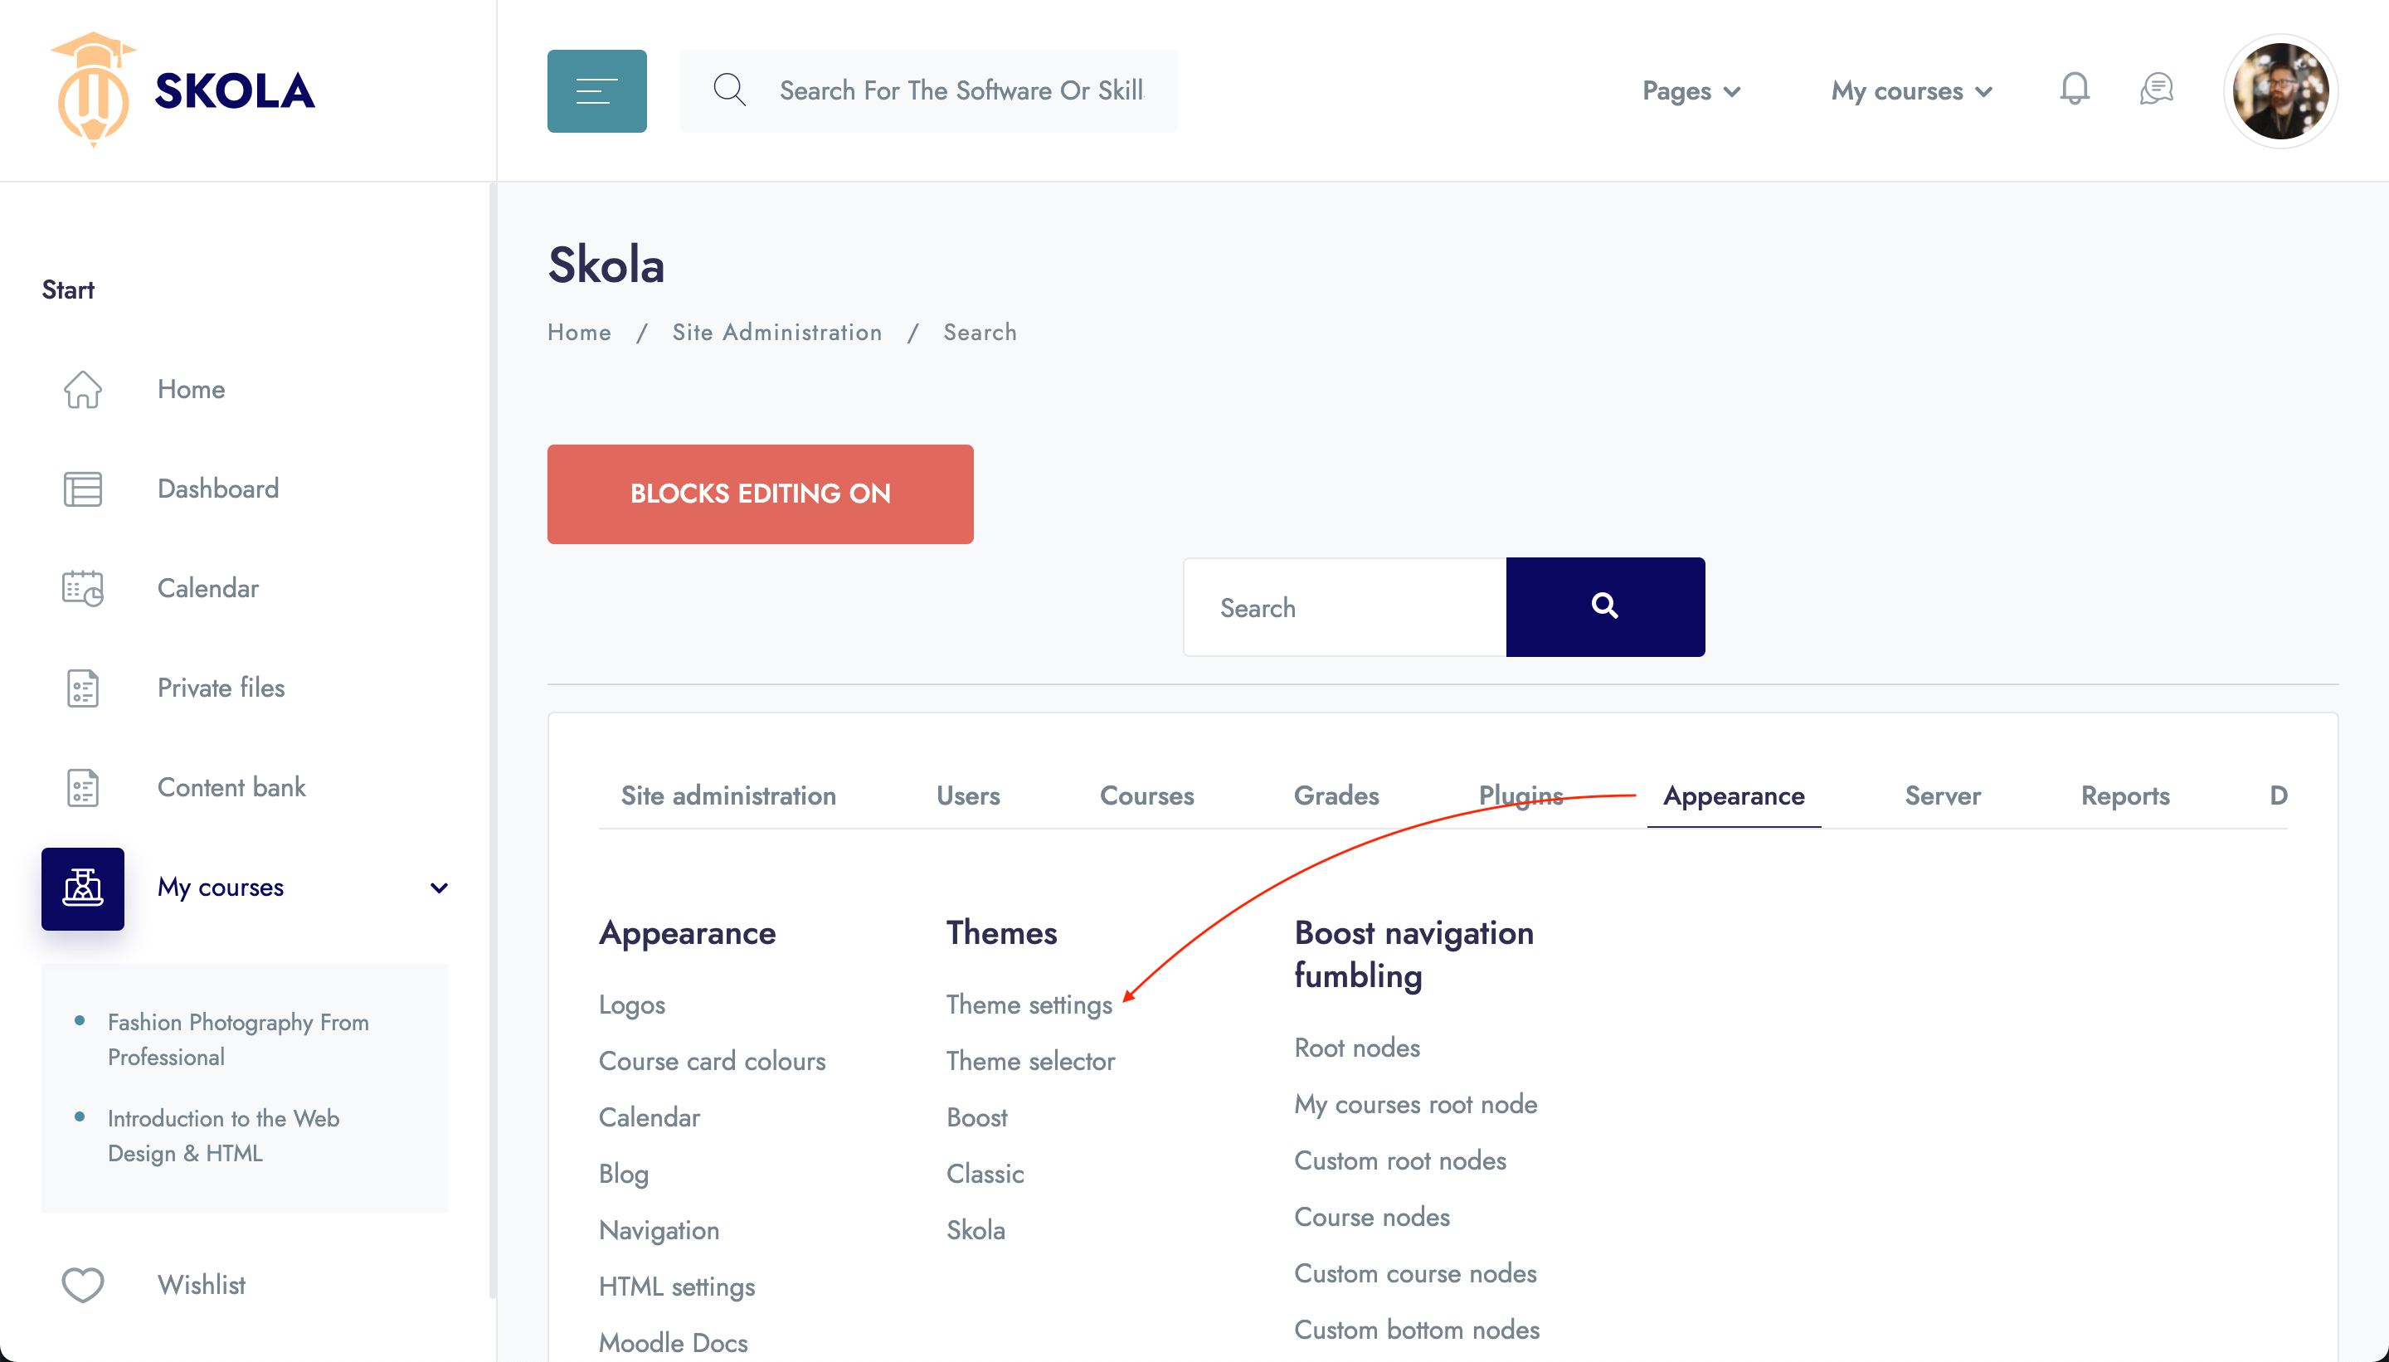Switch to the Plugins tab
2389x1362 pixels.
[1521, 795]
